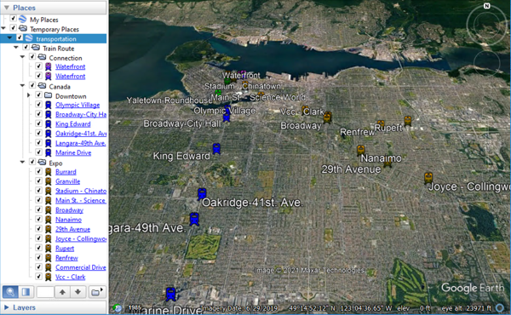
Task: Click the orange train icon beside Vcc - Clark
Action: [x=49, y=277]
